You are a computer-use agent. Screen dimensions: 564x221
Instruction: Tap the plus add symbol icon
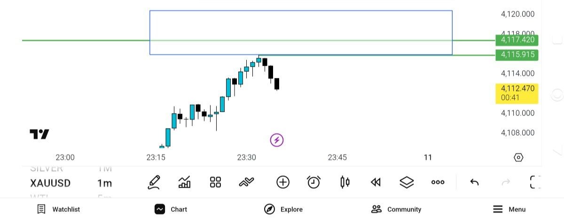pyautogui.click(x=283, y=182)
